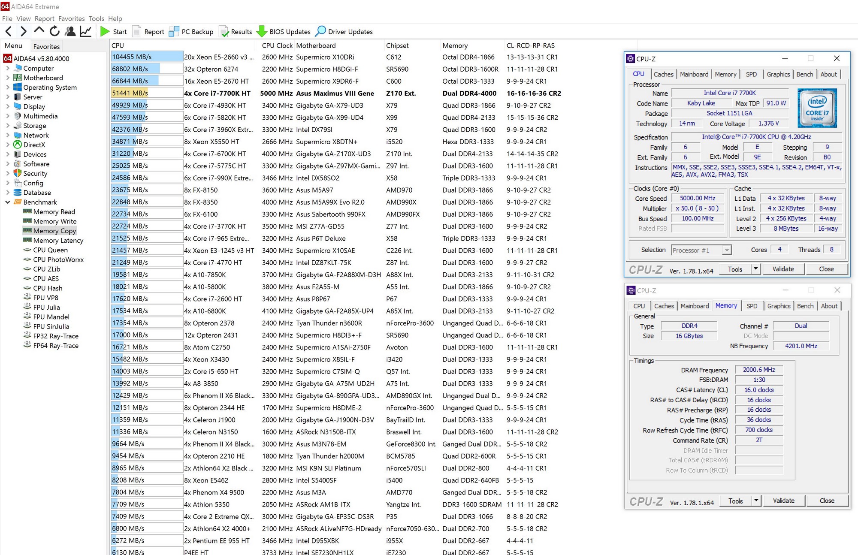Select the Display tree node
Viewport: 858px width, 555px height.
(x=34, y=106)
